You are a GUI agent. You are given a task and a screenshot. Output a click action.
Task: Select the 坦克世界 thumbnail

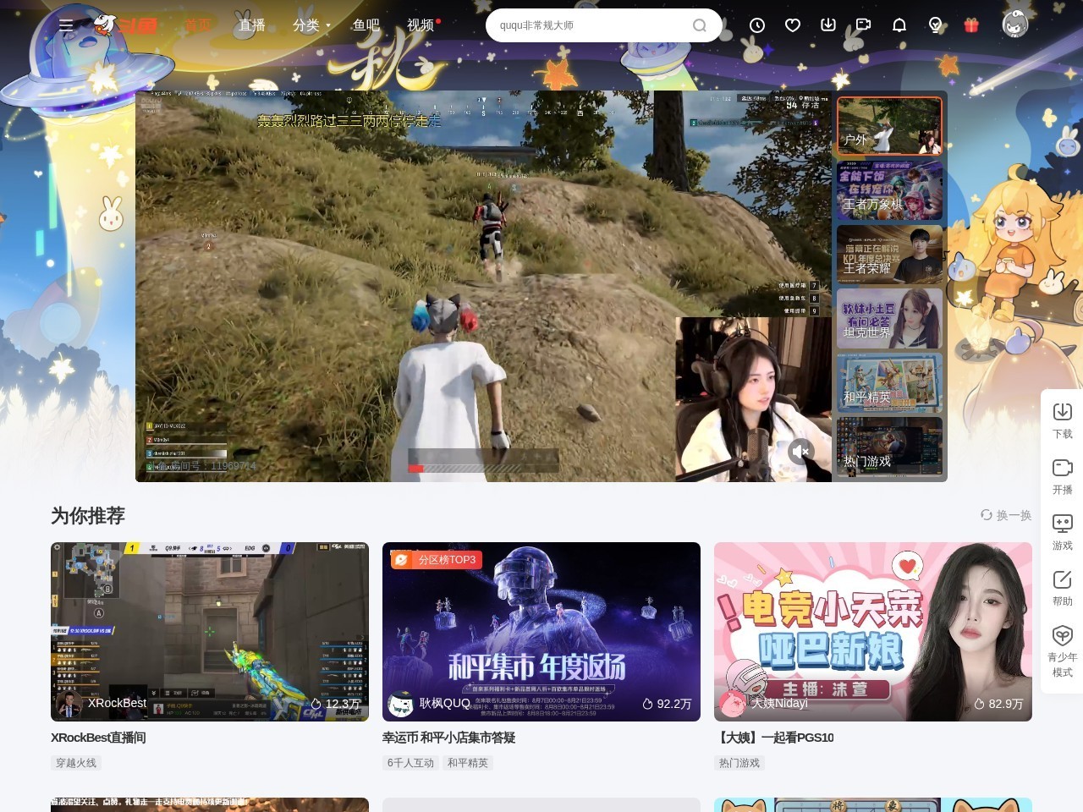point(889,319)
